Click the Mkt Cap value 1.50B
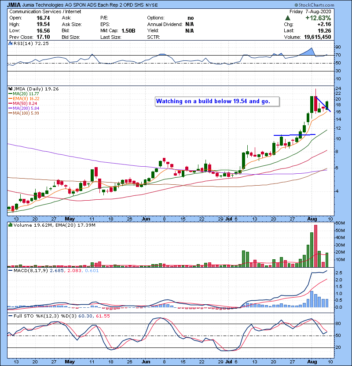Screen dimensions: 352x366 point(128,30)
